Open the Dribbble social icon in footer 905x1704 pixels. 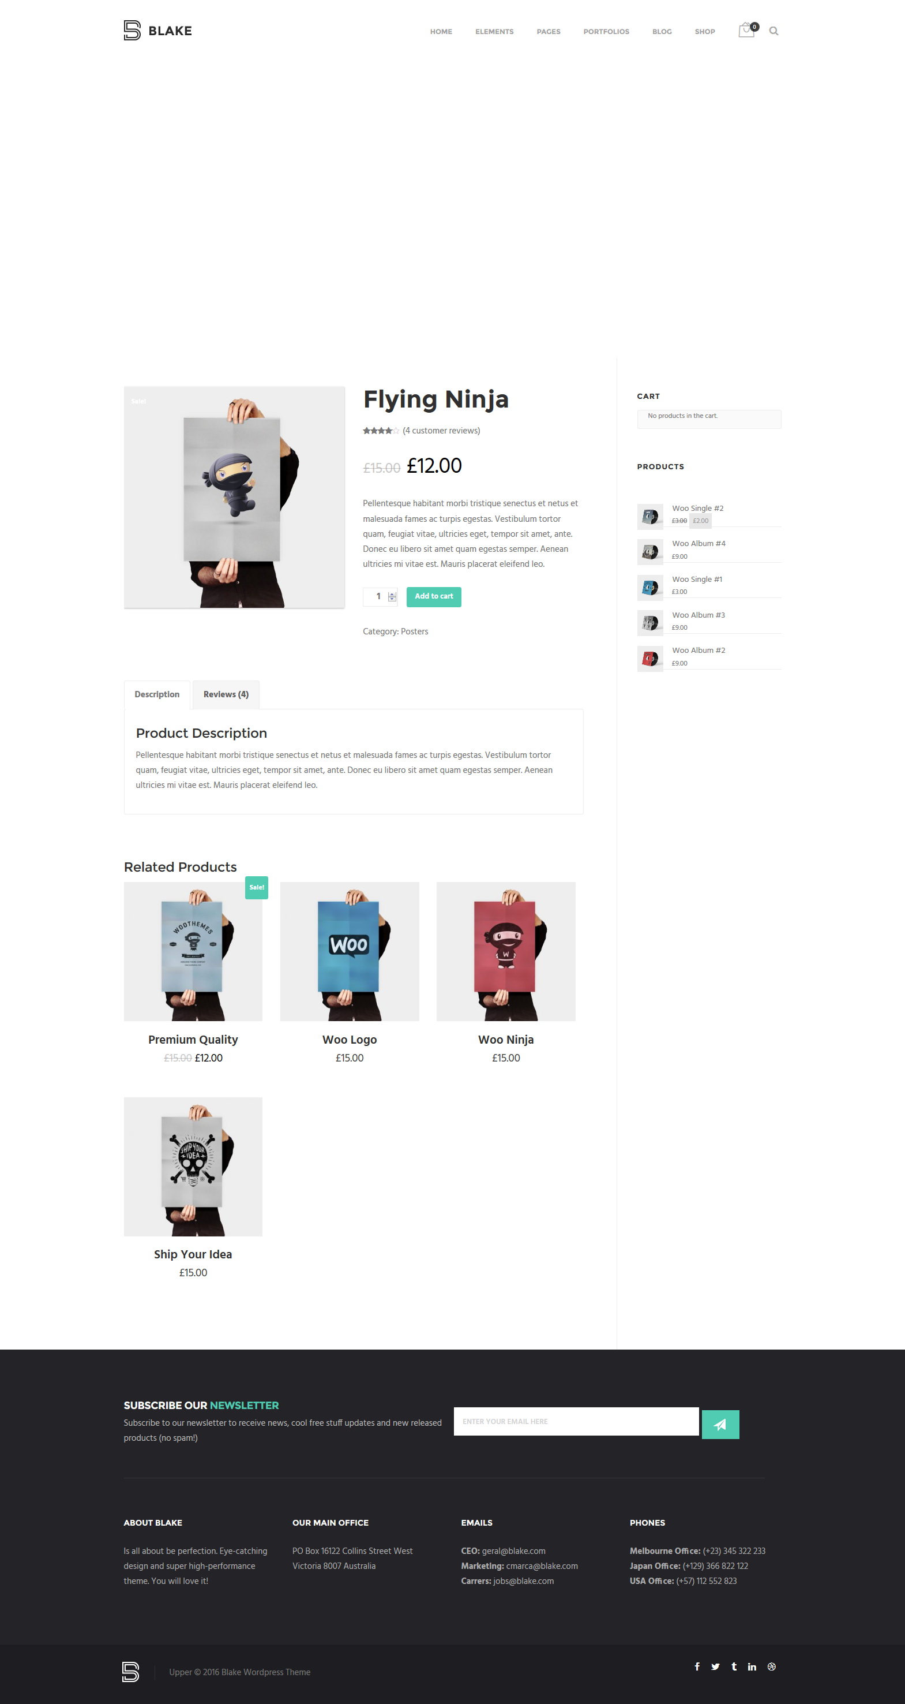point(771,1666)
